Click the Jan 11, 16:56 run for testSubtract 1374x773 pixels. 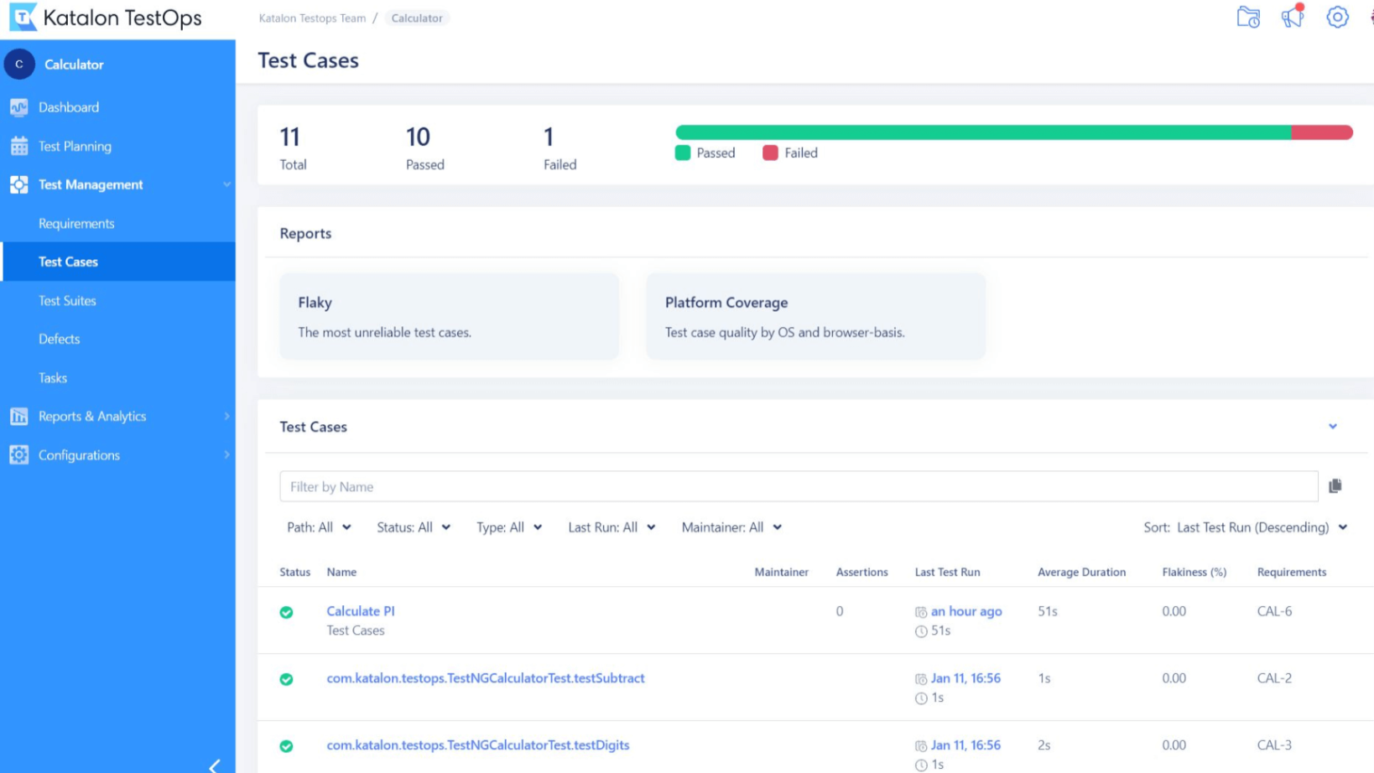click(965, 678)
